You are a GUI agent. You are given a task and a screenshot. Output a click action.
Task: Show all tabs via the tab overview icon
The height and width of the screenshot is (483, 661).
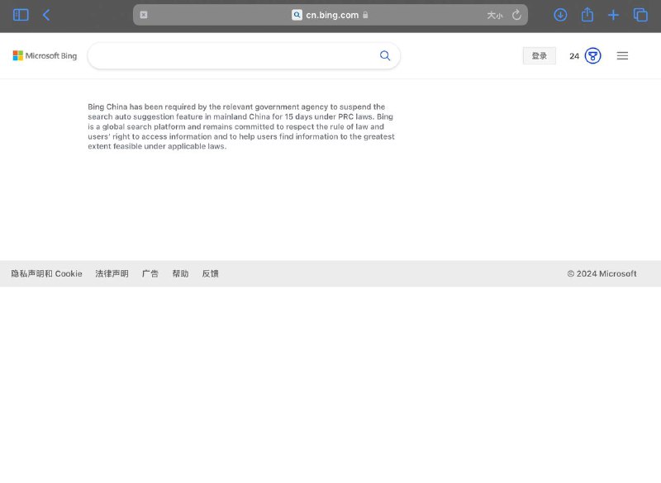[640, 15]
